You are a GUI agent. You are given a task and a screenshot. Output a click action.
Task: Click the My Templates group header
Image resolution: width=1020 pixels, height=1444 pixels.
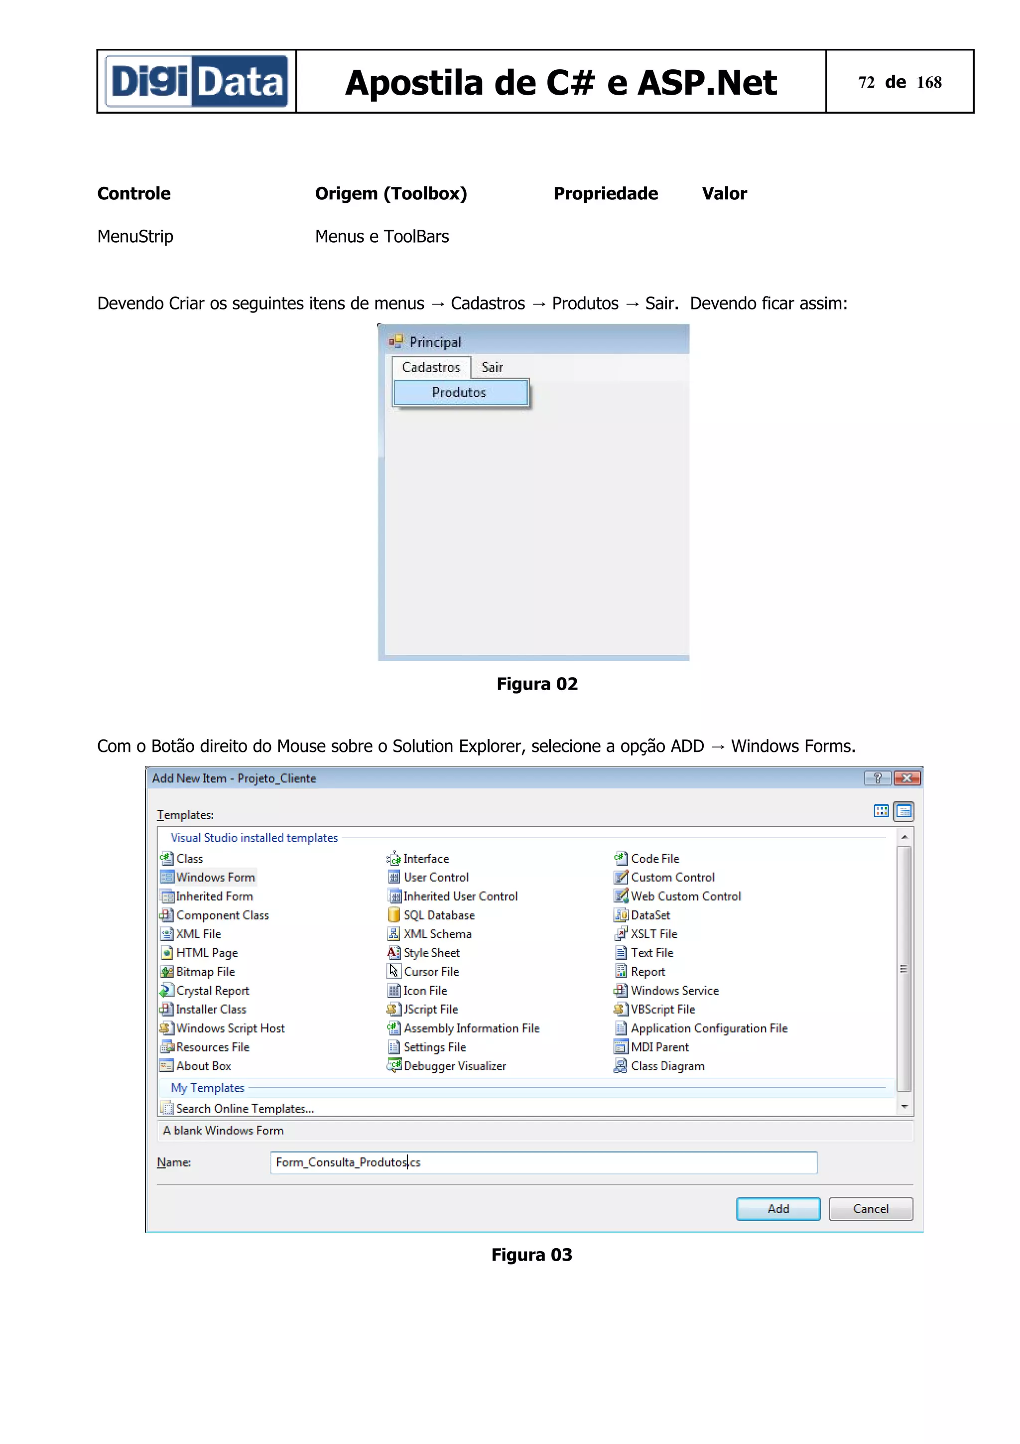207,1087
